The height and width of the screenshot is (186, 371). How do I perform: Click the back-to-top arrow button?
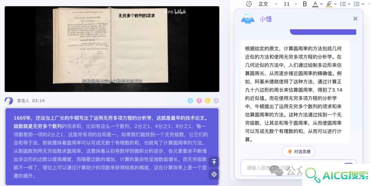214,162
